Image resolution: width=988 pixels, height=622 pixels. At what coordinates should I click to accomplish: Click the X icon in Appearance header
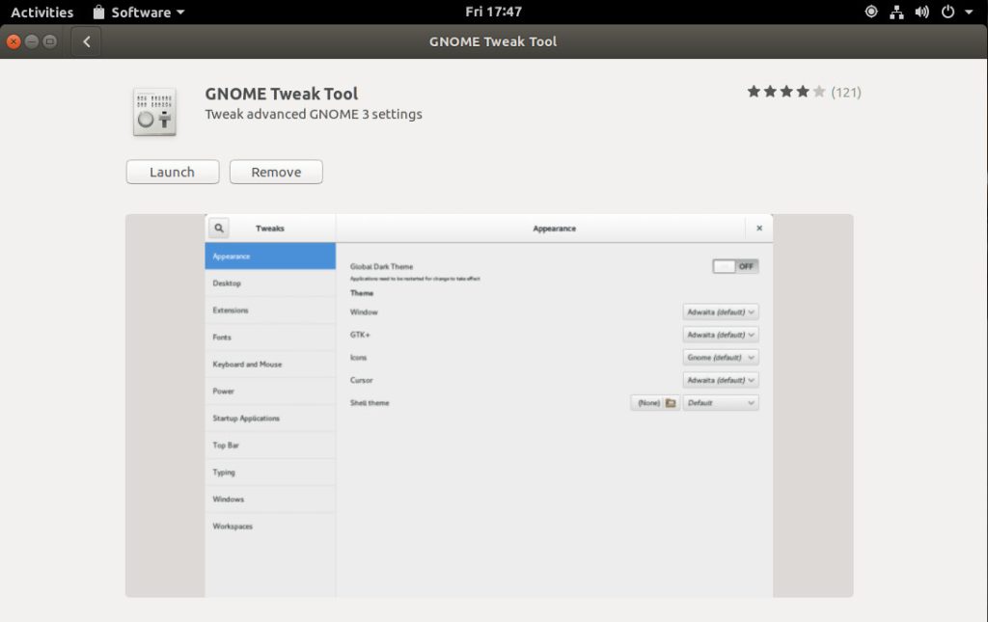759,229
